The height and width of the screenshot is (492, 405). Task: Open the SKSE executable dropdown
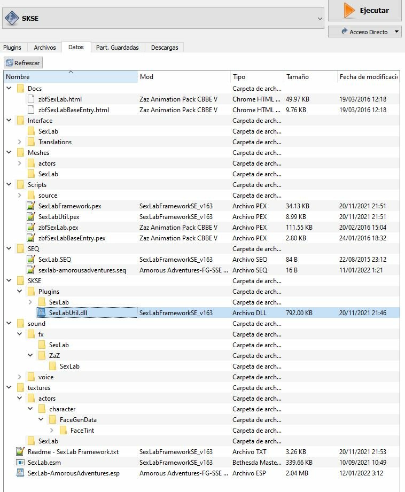[x=320, y=19]
